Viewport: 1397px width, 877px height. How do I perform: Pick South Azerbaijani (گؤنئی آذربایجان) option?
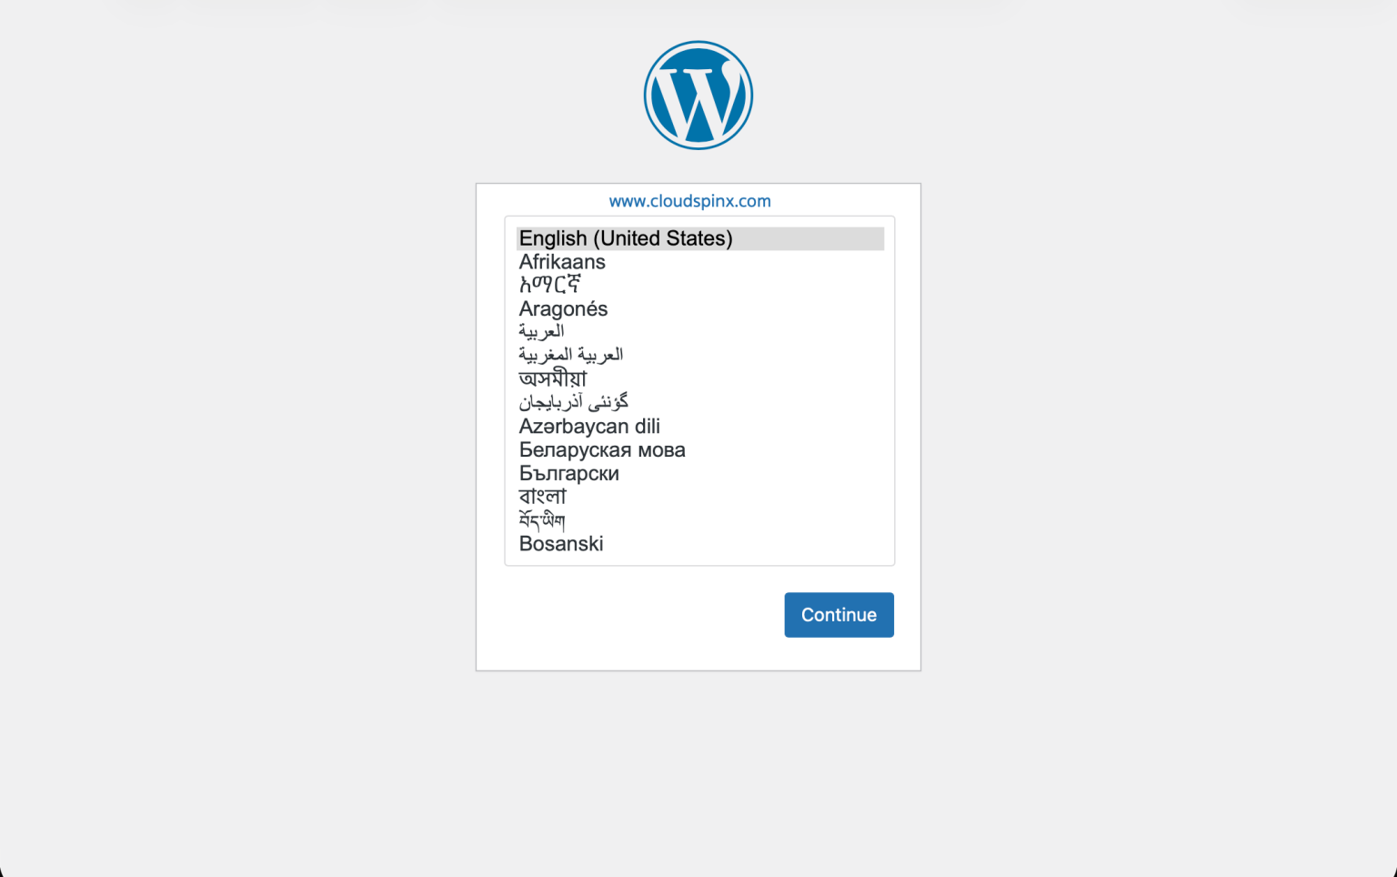tap(573, 402)
